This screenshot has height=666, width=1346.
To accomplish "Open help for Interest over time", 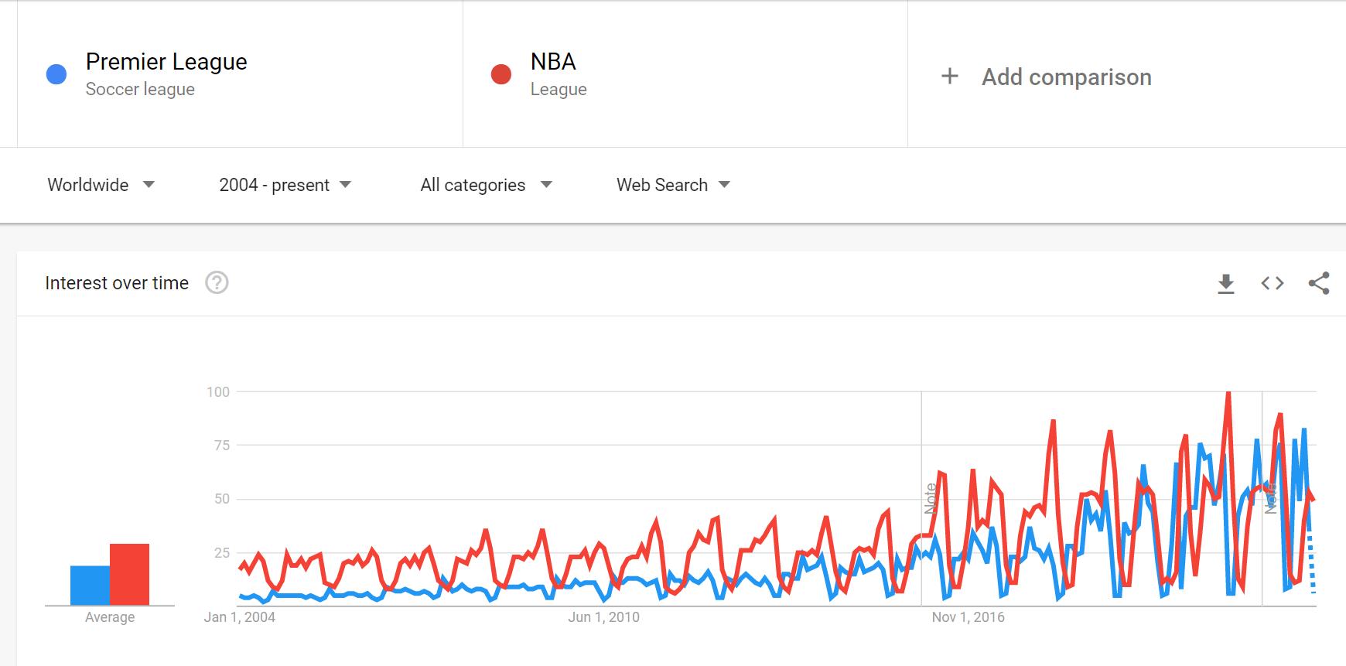I will [217, 283].
